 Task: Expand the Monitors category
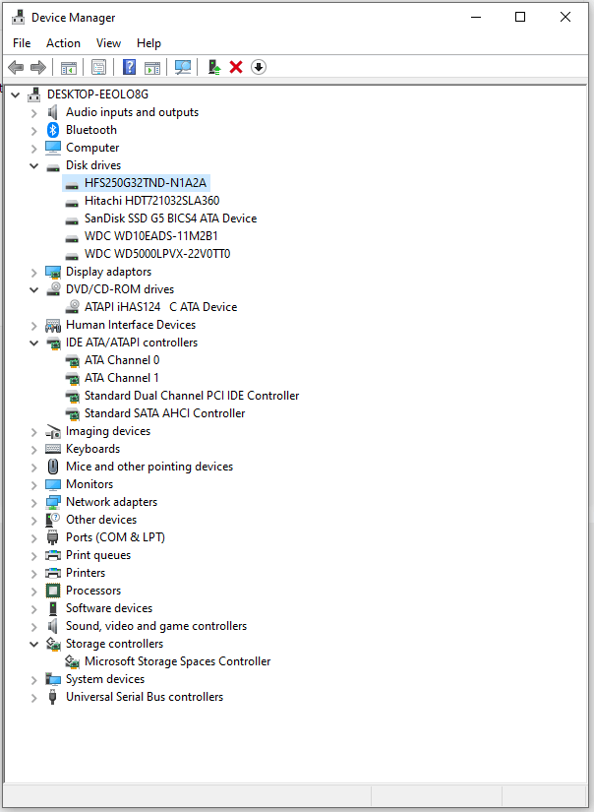click(x=34, y=484)
